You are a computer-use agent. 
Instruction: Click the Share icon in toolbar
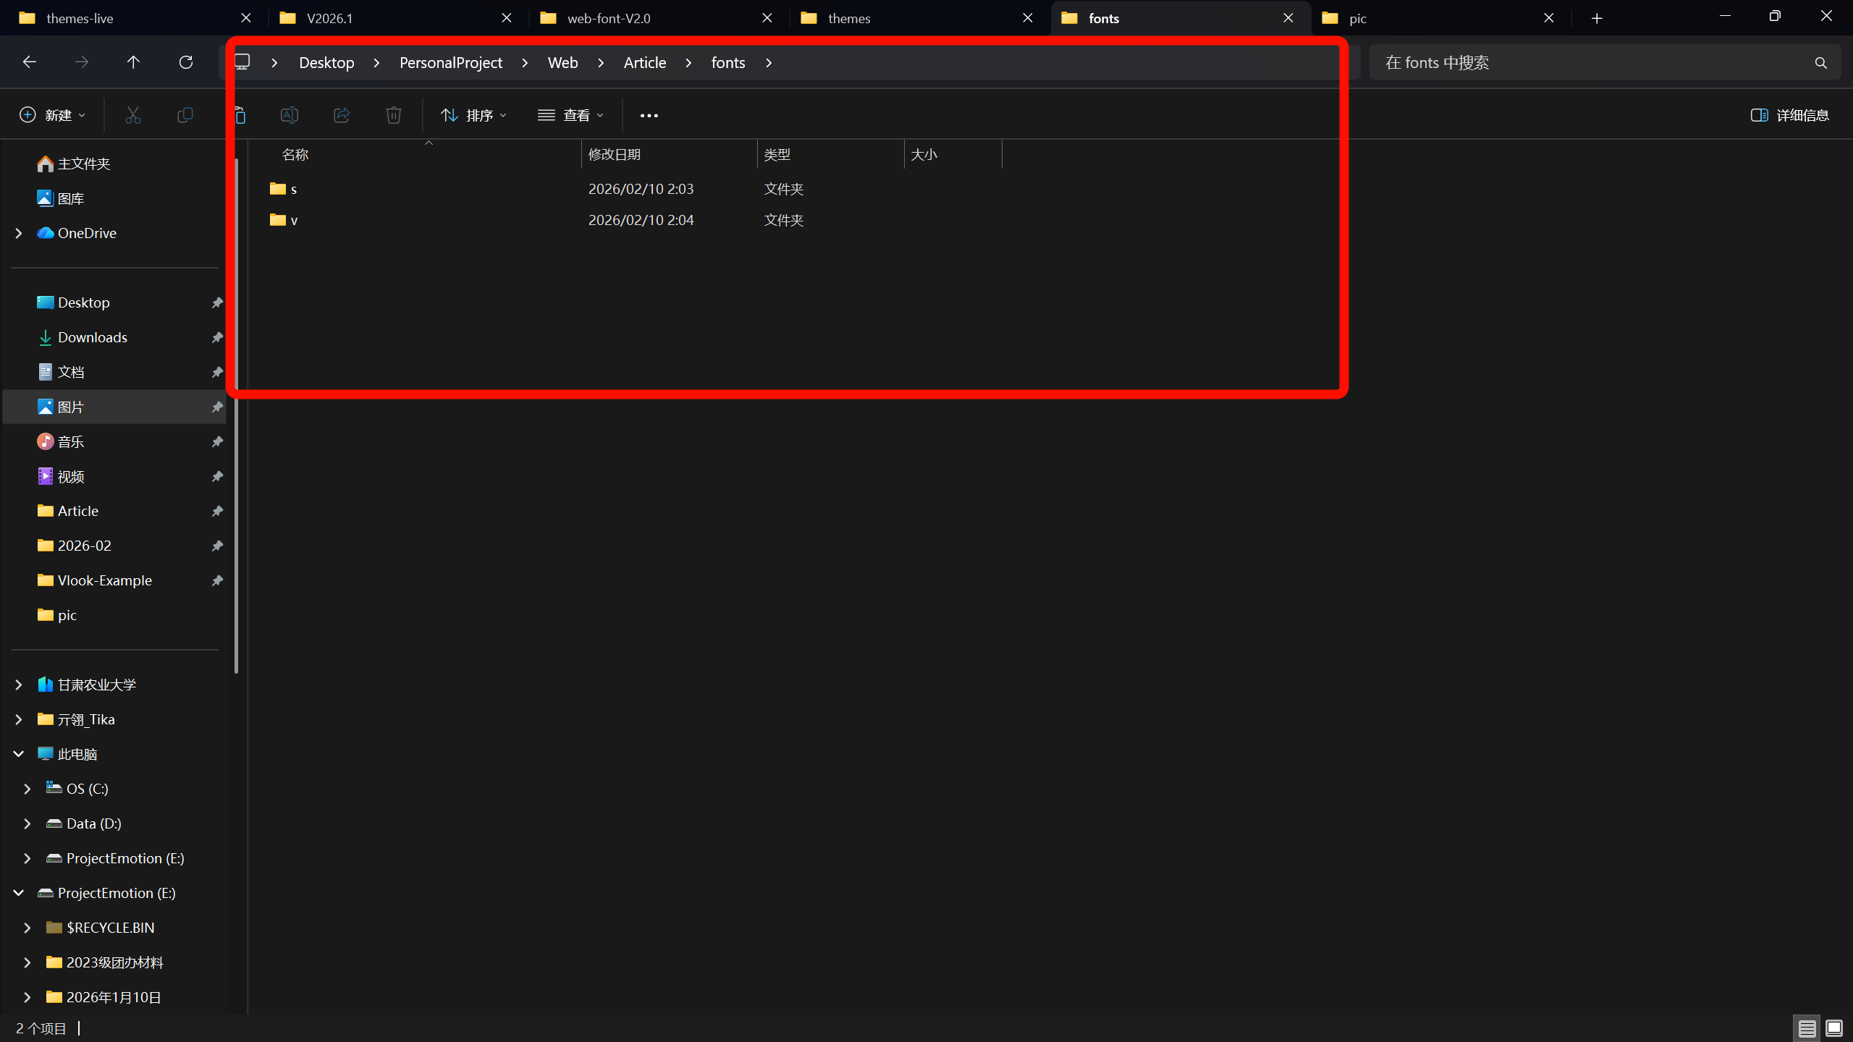tap(342, 115)
